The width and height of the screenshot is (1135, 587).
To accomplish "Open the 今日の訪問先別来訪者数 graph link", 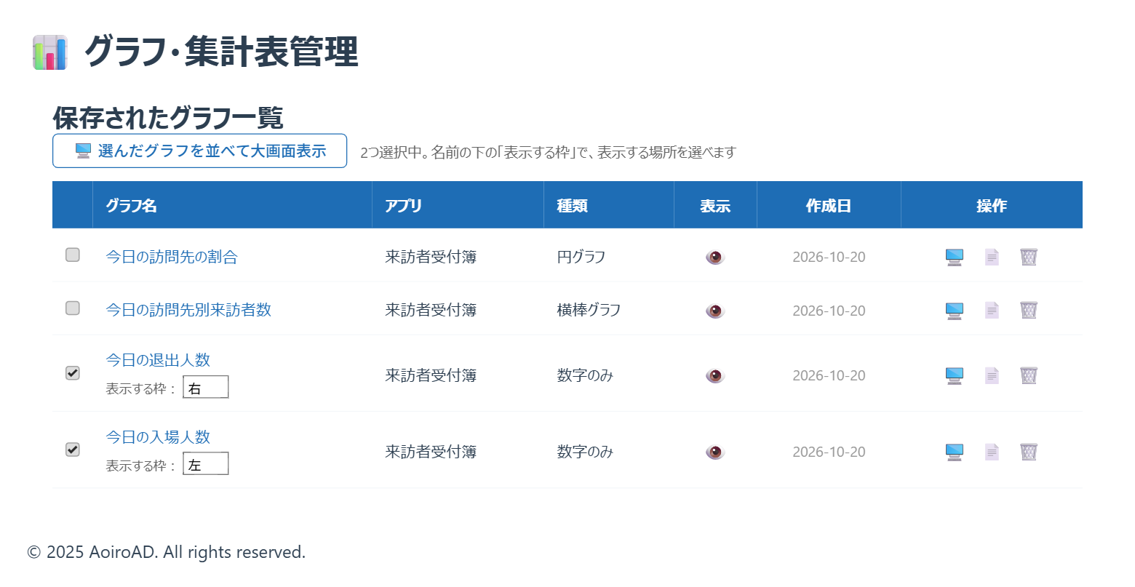I will (x=188, y=310).
